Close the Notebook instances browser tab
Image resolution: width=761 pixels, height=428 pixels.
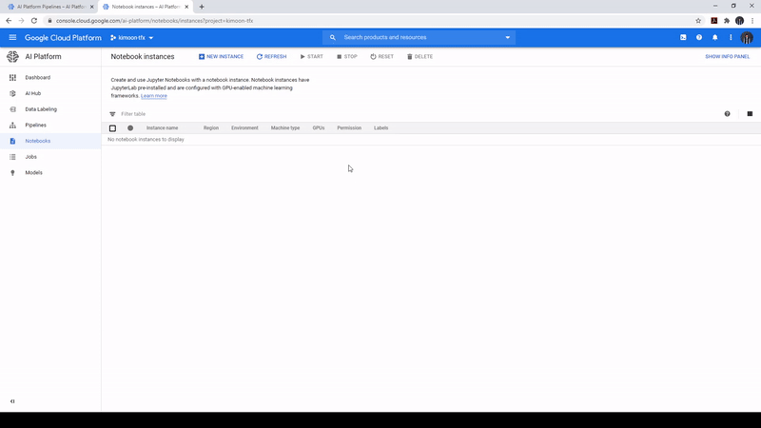(x=186, y=7)
